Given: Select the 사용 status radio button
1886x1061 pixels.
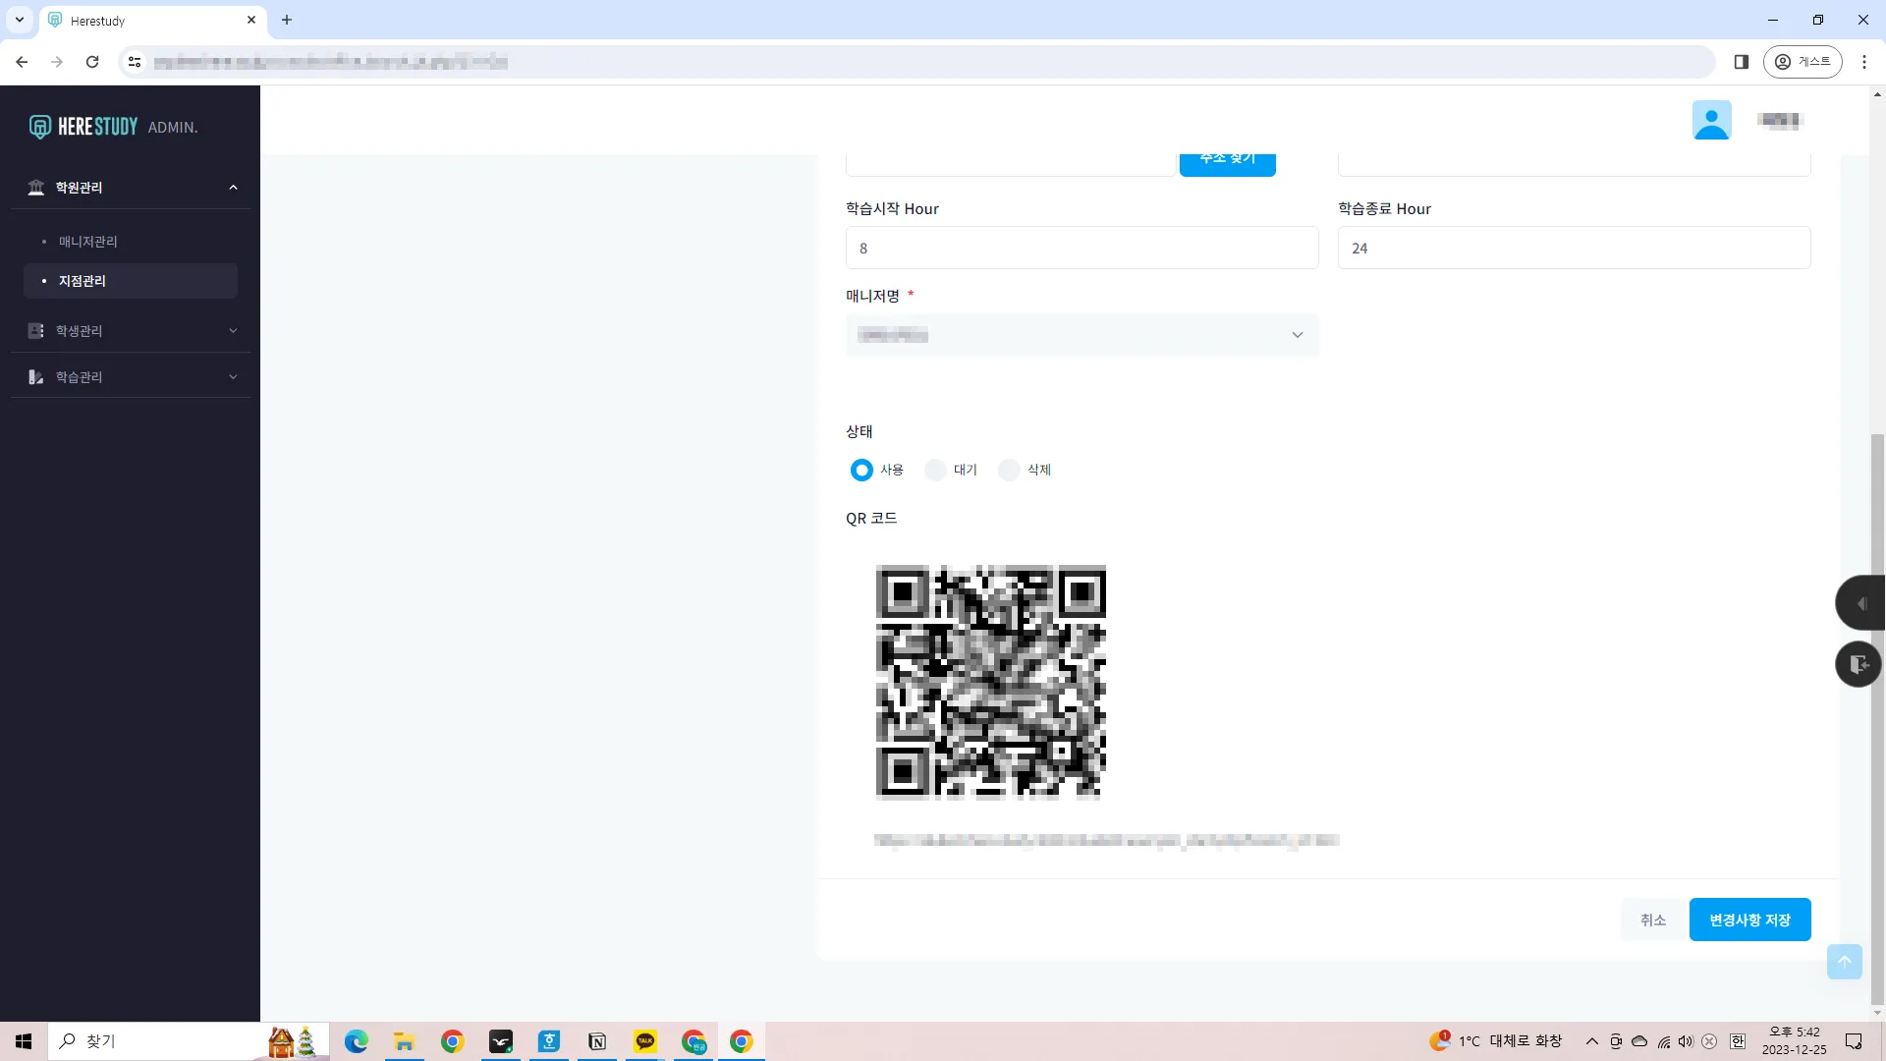Looking at the screenshot, I should tap(861, 471).
